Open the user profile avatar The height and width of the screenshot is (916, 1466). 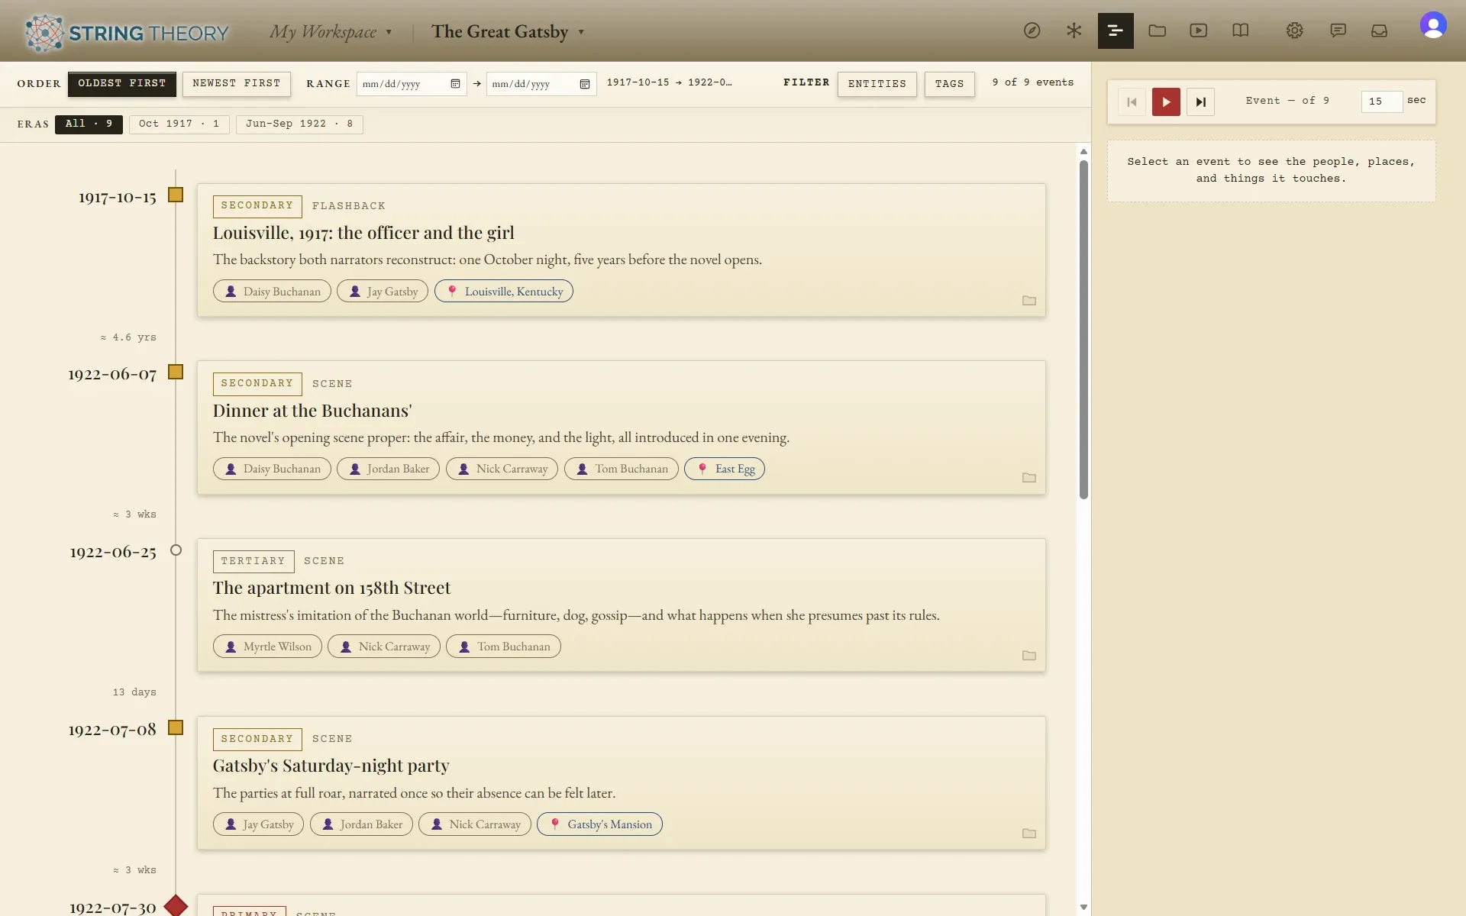1433,25
